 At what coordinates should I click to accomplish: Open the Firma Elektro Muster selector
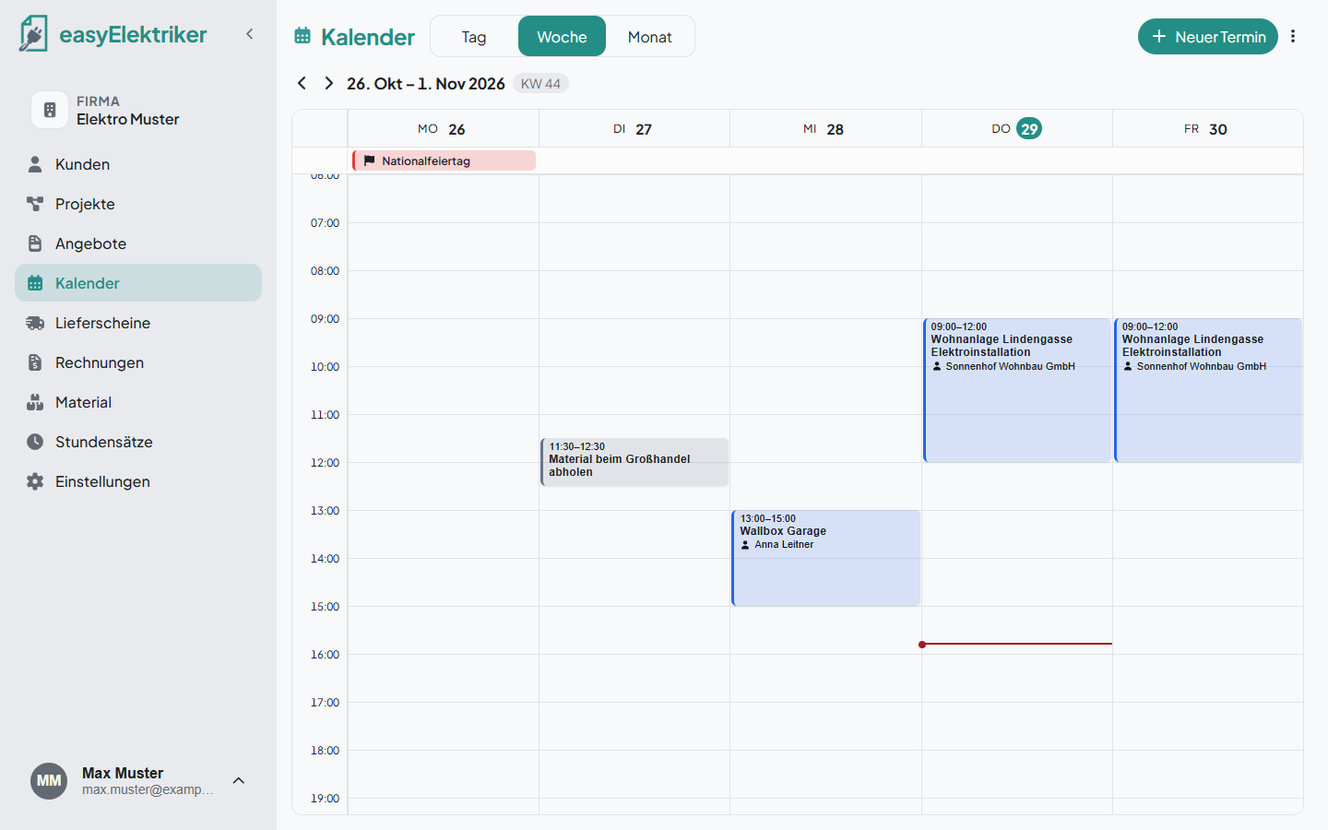(138, 110)
